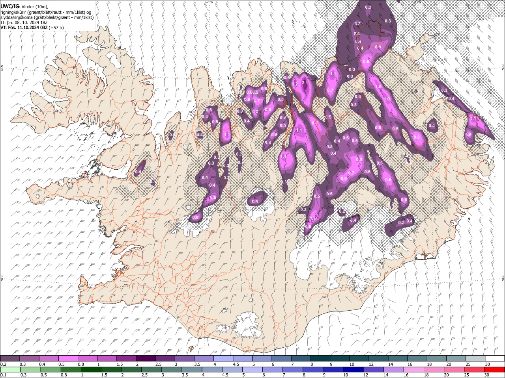
Task: Click the indigo swatch labeled 12 in the lower legend row
Action: pyautogui.click(x=373, y=370)
